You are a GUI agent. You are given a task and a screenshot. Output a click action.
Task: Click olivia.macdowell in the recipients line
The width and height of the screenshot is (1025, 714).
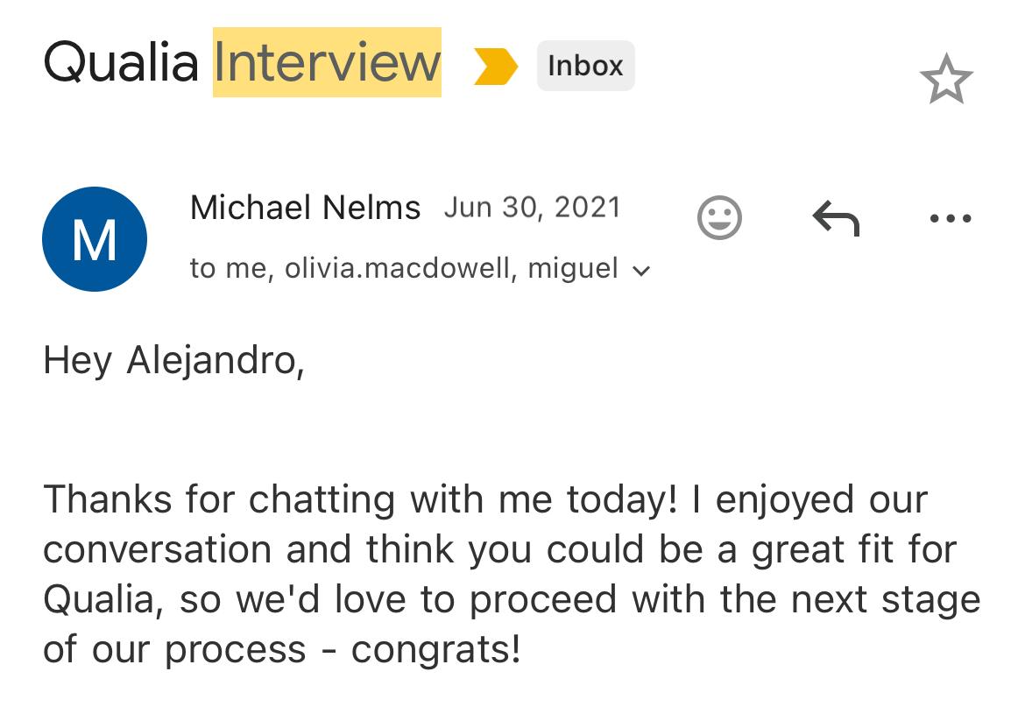pos(402,268)
